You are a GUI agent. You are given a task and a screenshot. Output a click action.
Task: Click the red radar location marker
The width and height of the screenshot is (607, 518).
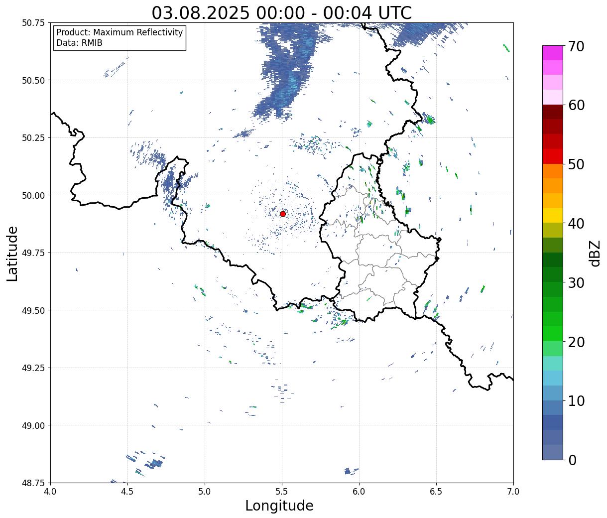[x=283, y=214]
